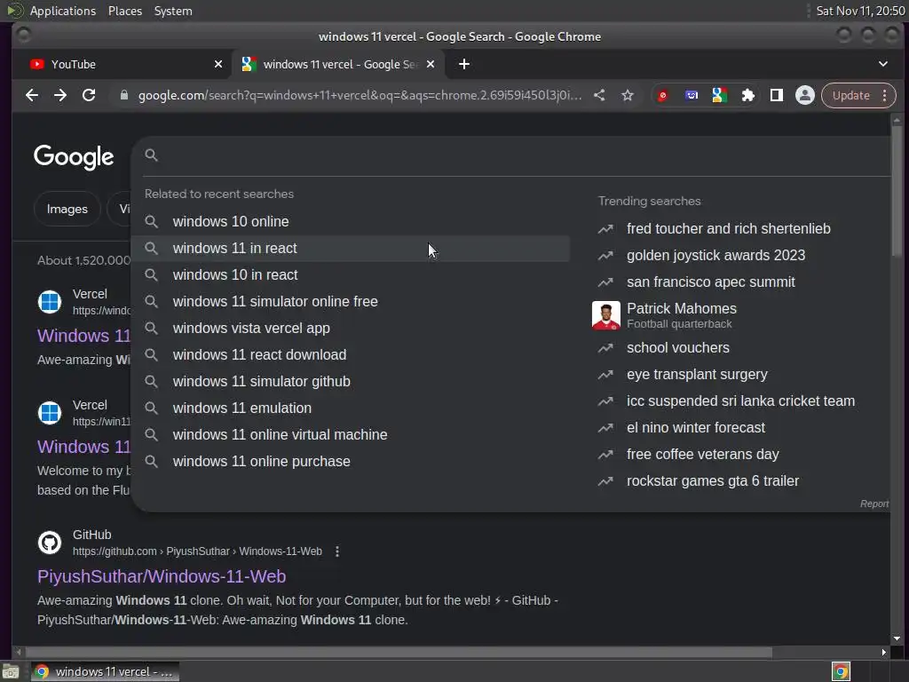Viewport: 909px width, 682px height.
Task: Choose suggestion windows 11 simulator online free
Action: pyautogui.click(x=350, y=302)
